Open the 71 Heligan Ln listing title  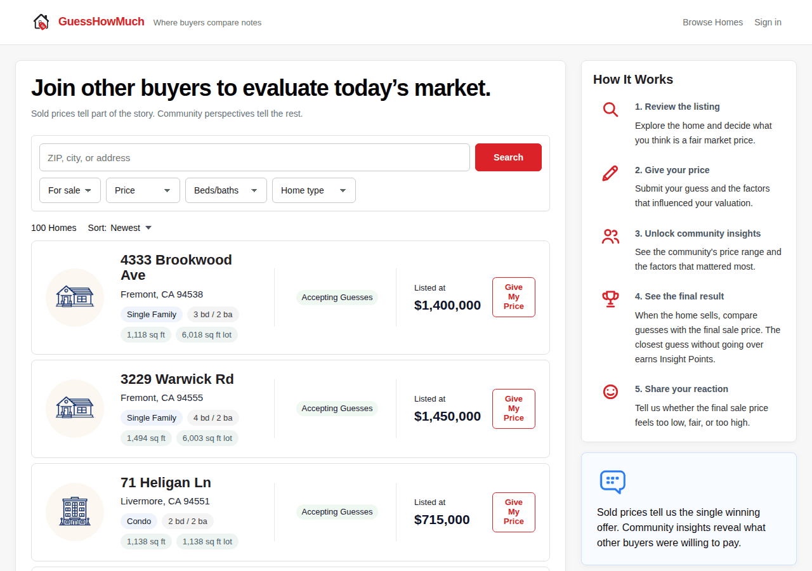coord(166,482)
